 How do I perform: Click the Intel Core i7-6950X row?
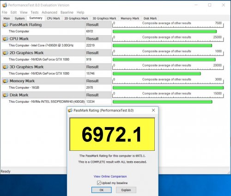coord(56,45)
